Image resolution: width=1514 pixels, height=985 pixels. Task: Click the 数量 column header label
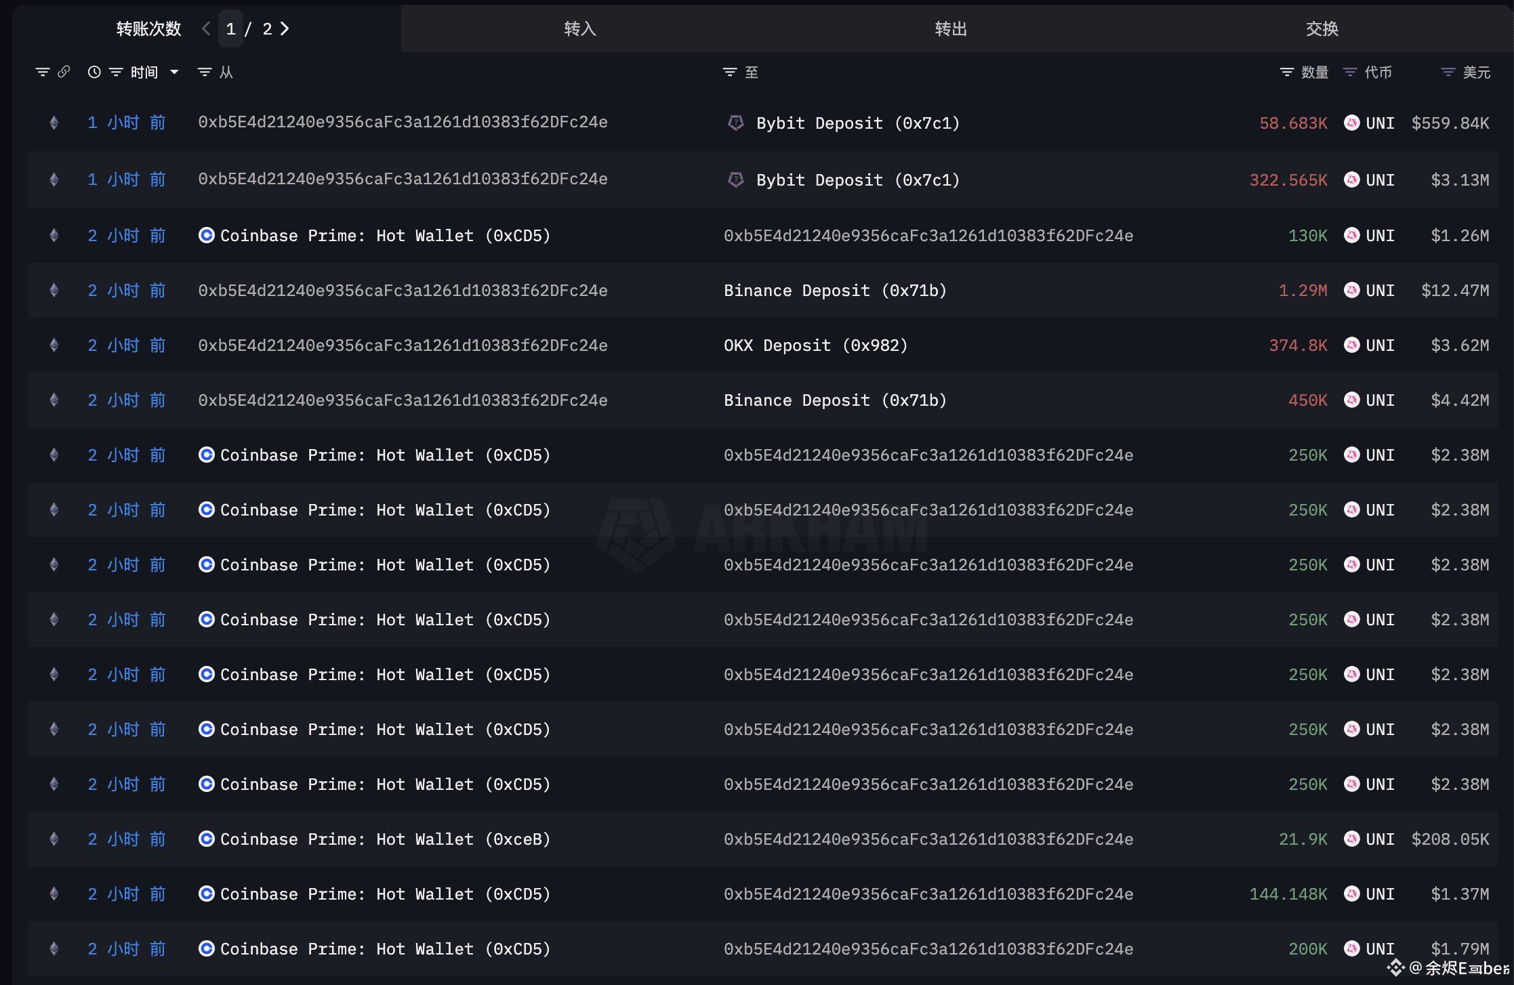(x=1315, y=72)
